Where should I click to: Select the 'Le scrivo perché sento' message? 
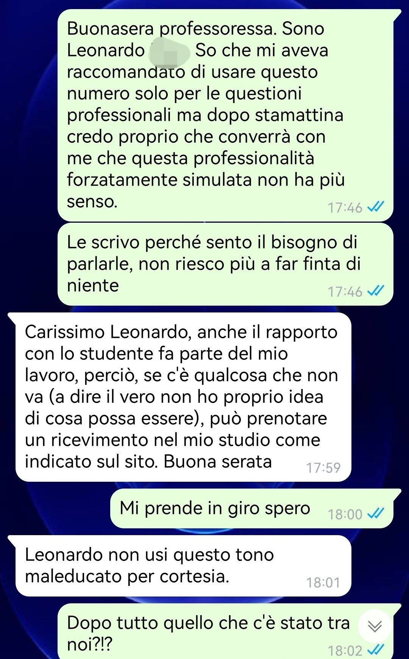(x=225, y=264)
